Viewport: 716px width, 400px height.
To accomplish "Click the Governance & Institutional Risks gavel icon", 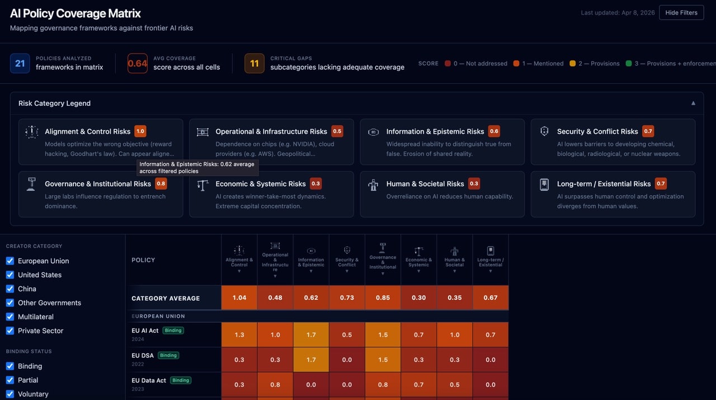I will pyautogui.click(x=31, y=184).
